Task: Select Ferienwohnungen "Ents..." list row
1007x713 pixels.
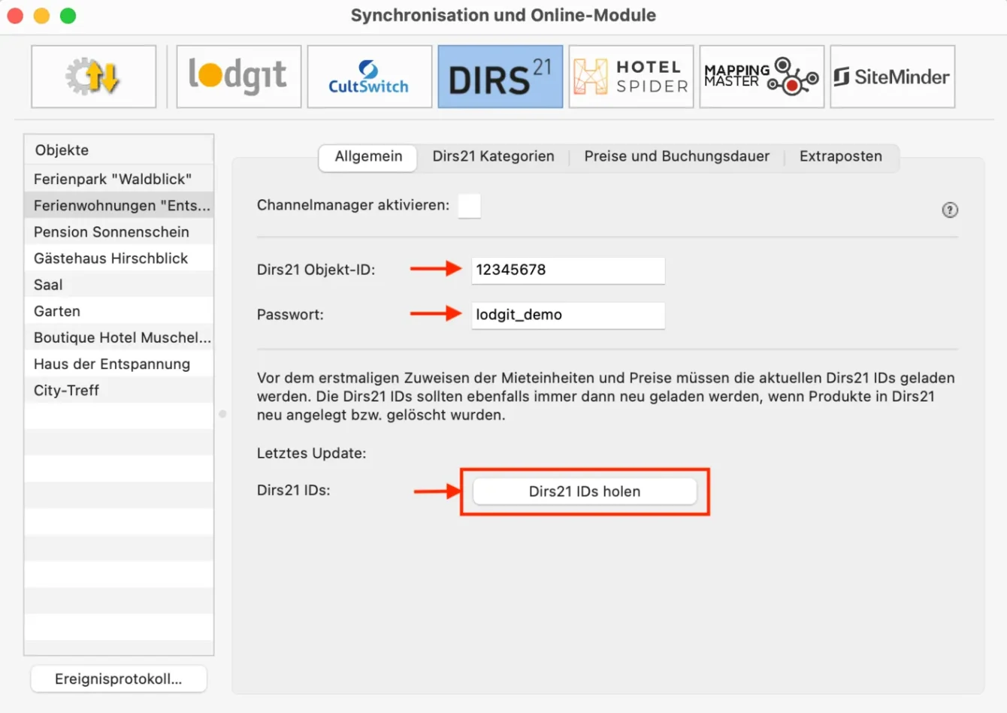Action: [119, 206]
